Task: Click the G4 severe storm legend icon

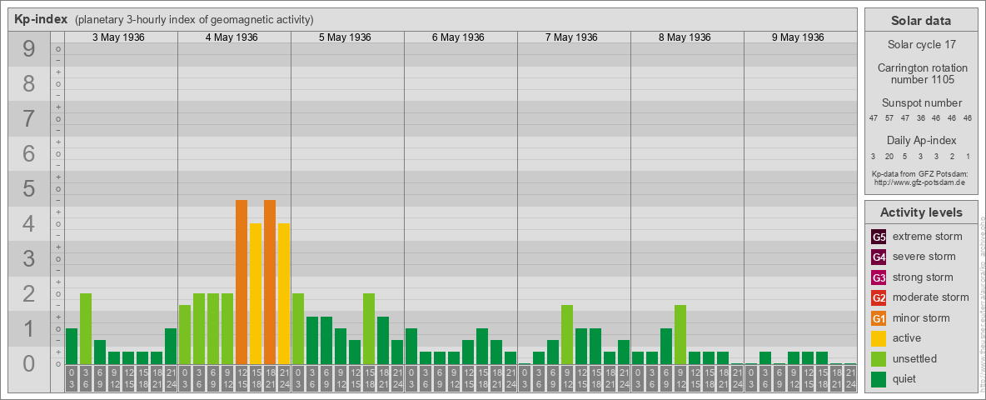Action: click(879, 257)
